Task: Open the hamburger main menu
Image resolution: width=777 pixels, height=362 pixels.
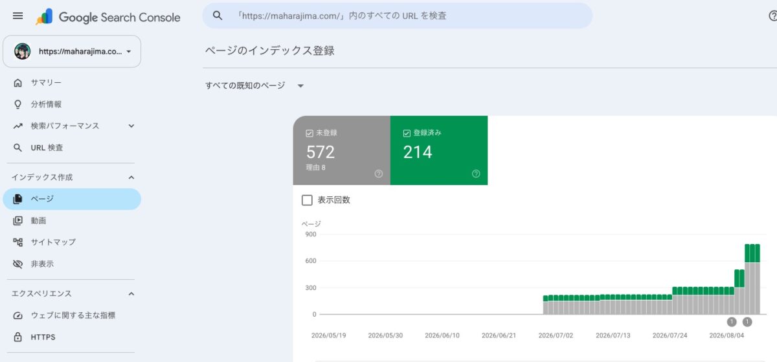Action: click(17, 16)
